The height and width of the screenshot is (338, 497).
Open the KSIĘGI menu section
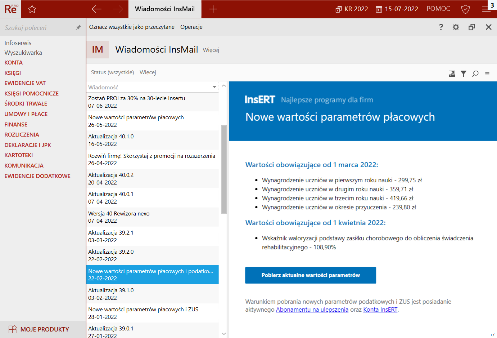coord(13,73)
